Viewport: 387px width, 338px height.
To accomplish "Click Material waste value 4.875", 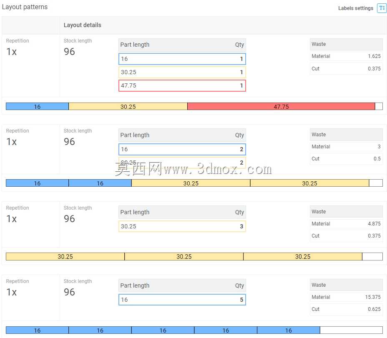I will point(374,224).
